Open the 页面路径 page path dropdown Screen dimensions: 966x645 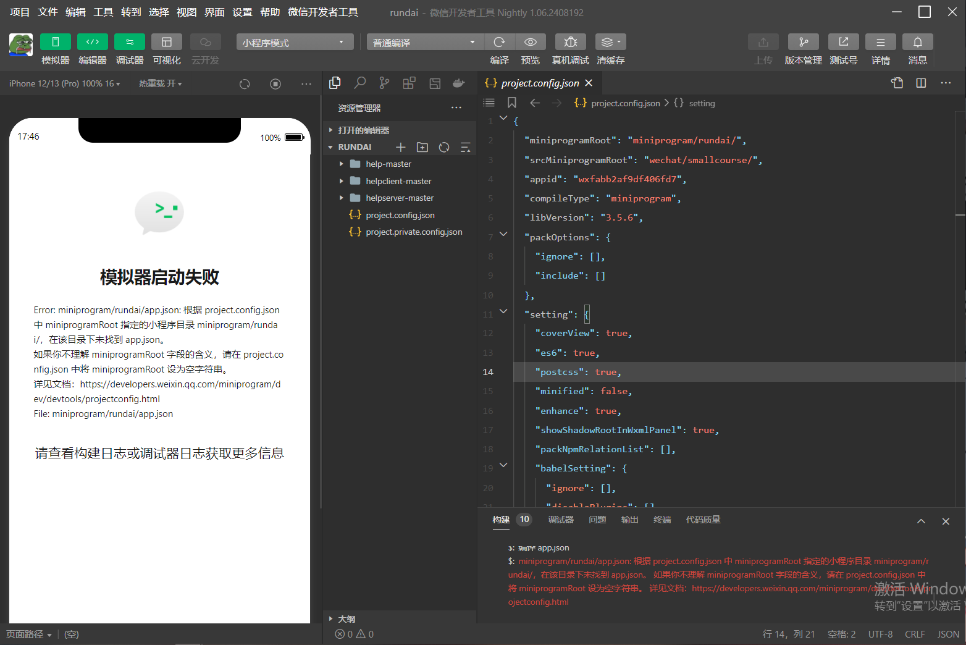pos(29,634)
